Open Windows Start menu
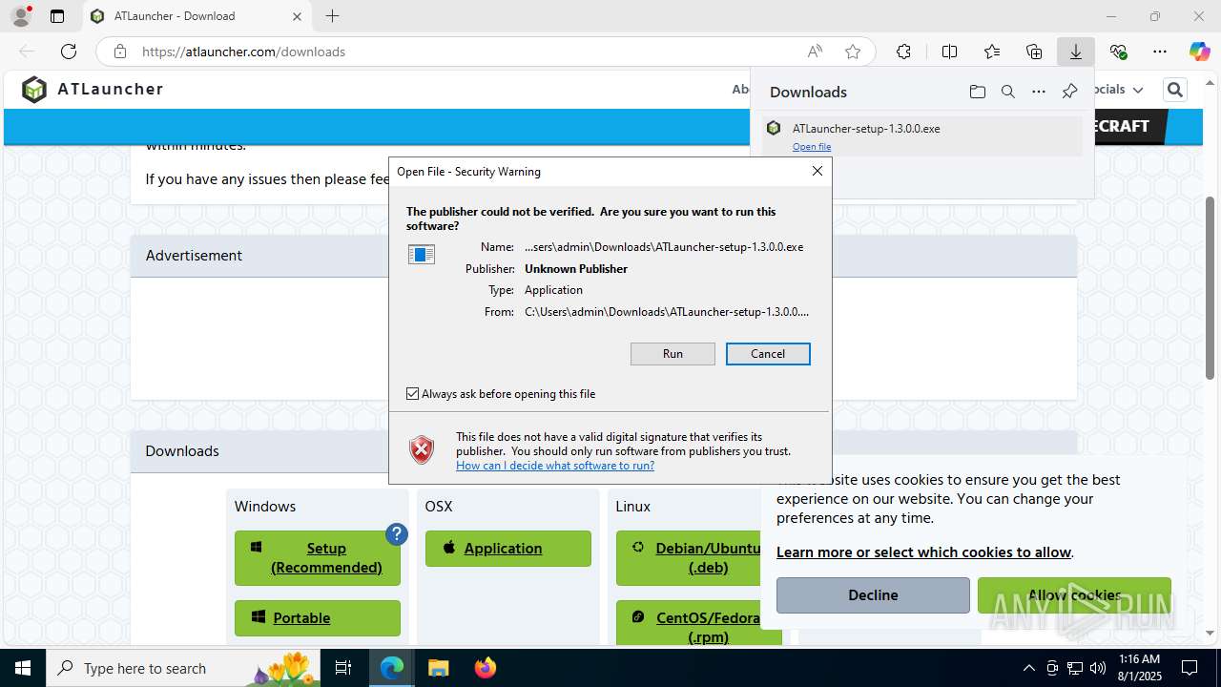1221x687 pixels. (23, 668)
